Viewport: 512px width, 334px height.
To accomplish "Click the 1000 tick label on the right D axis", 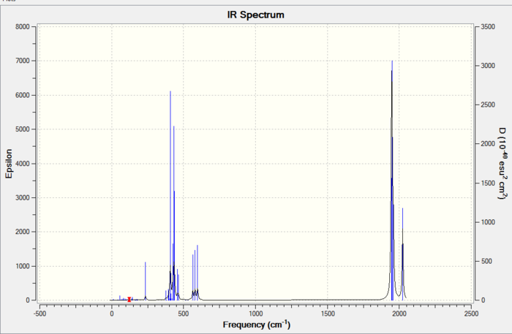I will coord(488,222).
